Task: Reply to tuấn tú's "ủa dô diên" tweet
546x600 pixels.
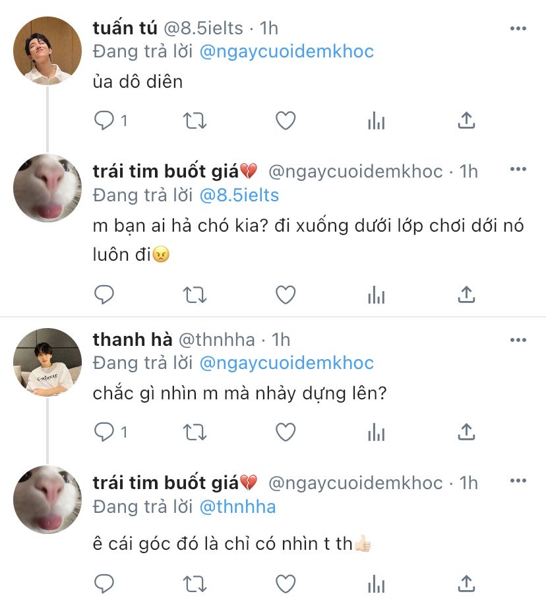Action: tap(104, 121)
